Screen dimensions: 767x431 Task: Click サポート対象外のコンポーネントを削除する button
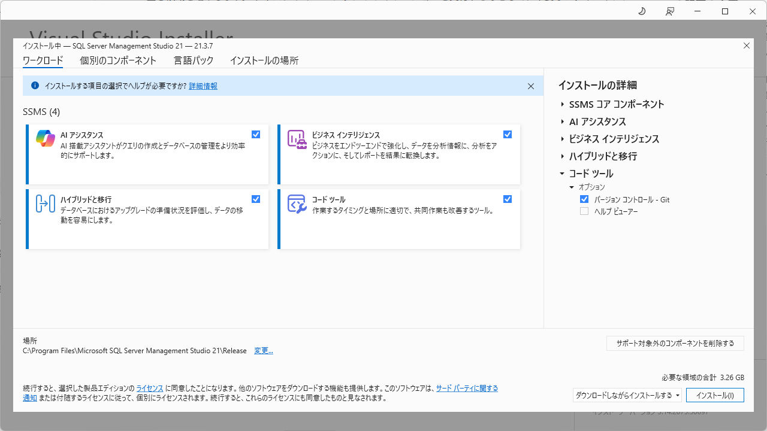675,344
